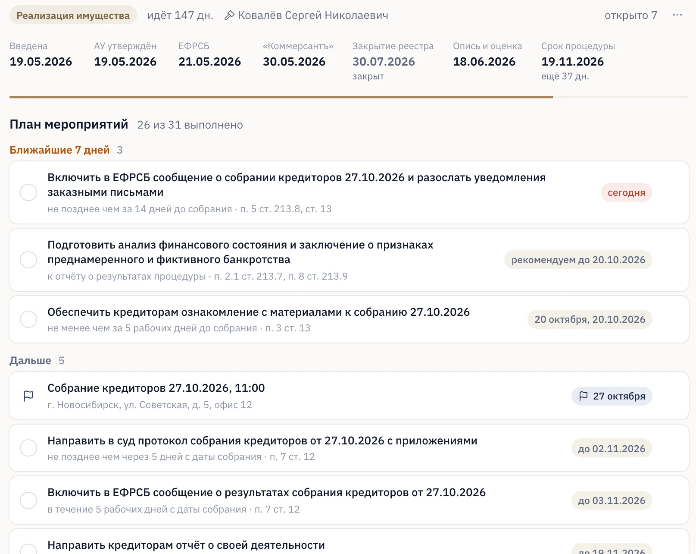Image resolution: width=696 pixels, height=554 pixels.
Task: Click the ЕФРСБ publication date 21.05.2026
Action: pyautogui.click(x=210, y=62)
